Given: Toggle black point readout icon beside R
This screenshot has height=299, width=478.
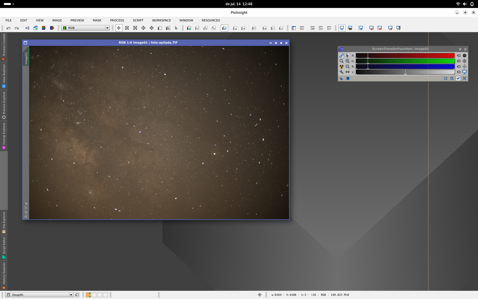Looking at the screenshot, I should [x=464, y=55].
